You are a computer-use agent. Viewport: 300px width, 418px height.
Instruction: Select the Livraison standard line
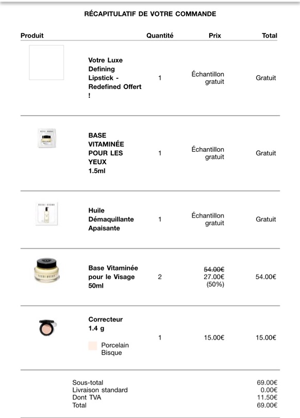coord(100,390)
